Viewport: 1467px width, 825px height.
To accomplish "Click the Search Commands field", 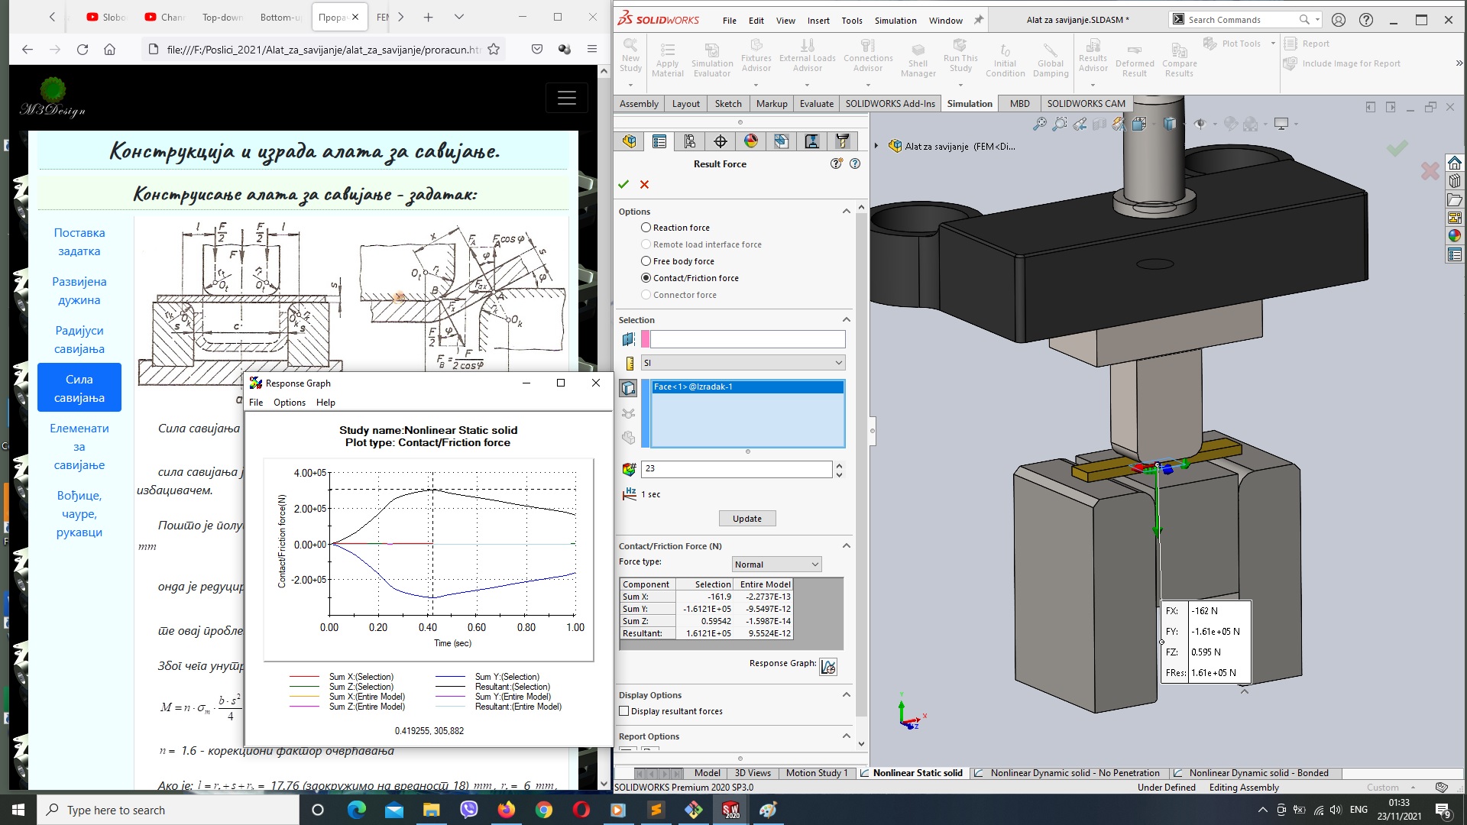I will (x=1239, y=20).
